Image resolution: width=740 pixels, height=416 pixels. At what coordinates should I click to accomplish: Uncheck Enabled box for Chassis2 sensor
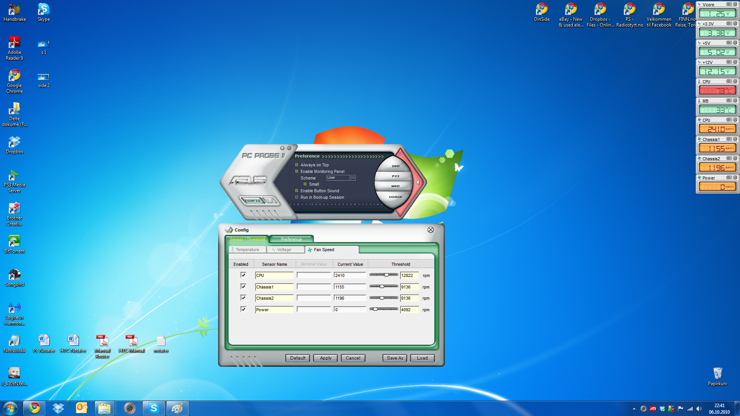tap(243, 298)
